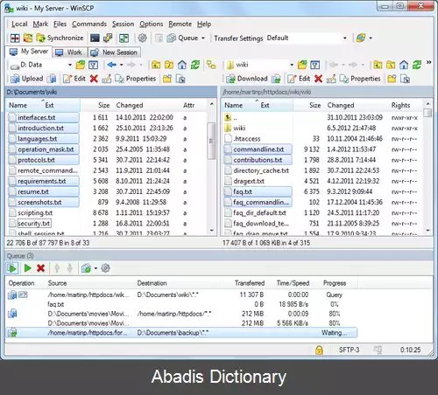This screenshot has height=395, width=438.
Task: Go to the local home directory icon
Action: 182,65
